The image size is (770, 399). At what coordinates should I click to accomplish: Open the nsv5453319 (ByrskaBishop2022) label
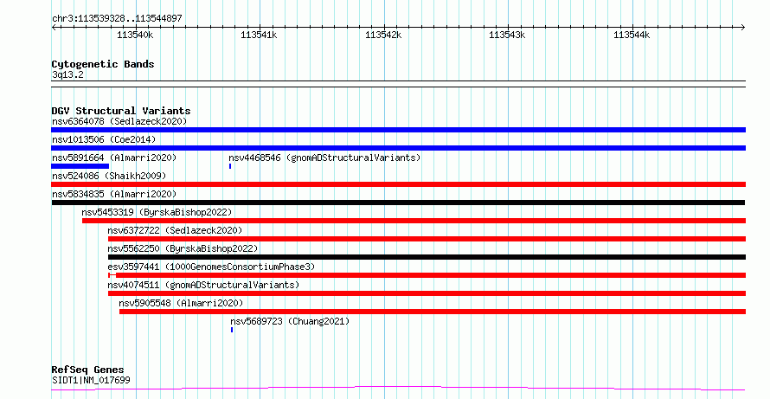click(x=157, y=212)
